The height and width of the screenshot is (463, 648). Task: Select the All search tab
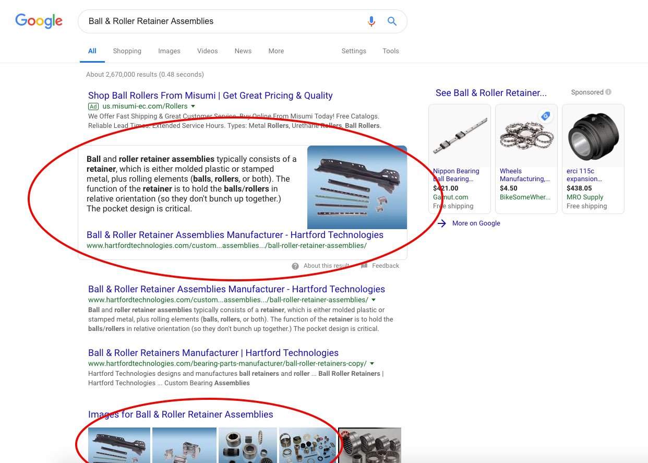pos(92,51)
